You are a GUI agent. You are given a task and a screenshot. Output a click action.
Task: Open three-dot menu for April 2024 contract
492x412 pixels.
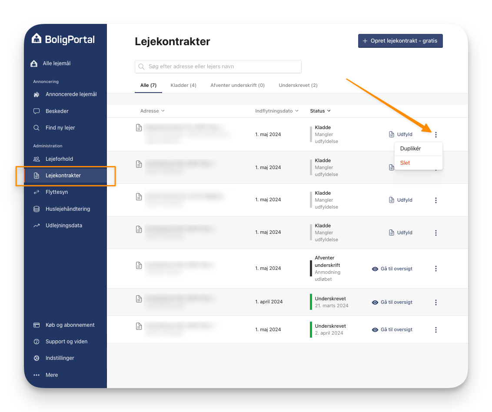coord(436,302)
